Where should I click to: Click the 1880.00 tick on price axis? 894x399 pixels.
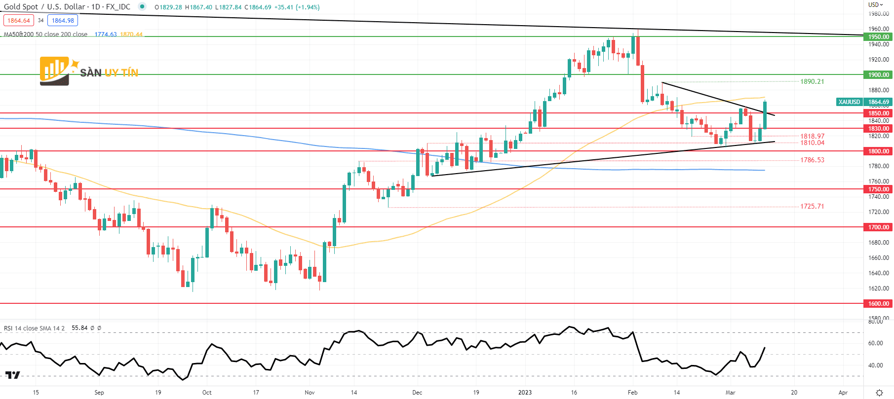pyautogui.click(x=879, y=90)
